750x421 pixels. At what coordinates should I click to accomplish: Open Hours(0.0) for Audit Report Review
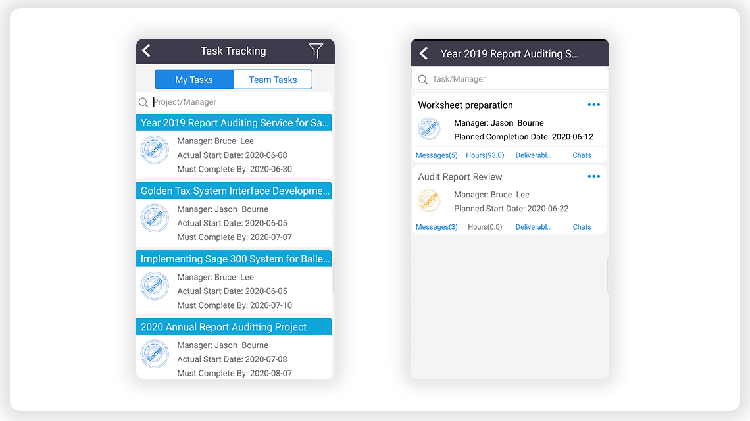click(485, 227)
